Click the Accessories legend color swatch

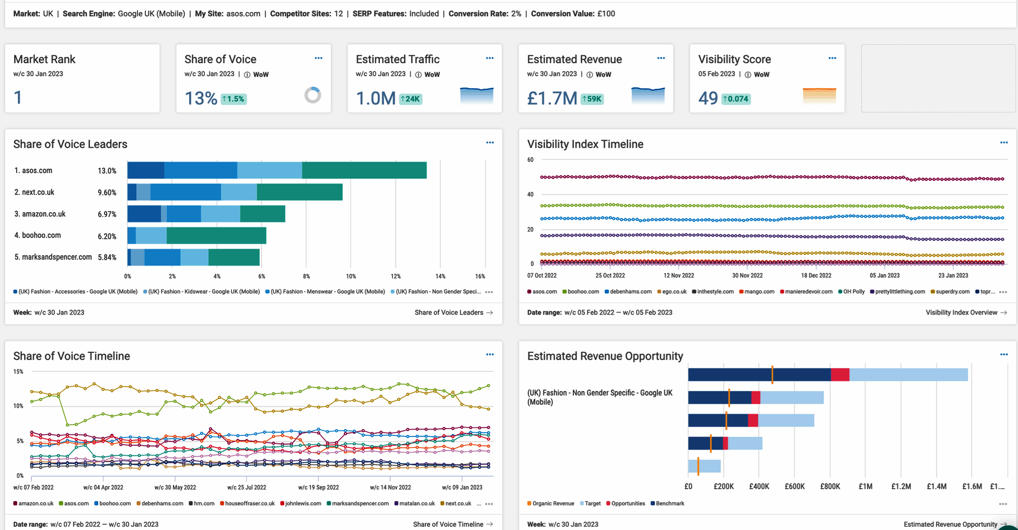15,292
